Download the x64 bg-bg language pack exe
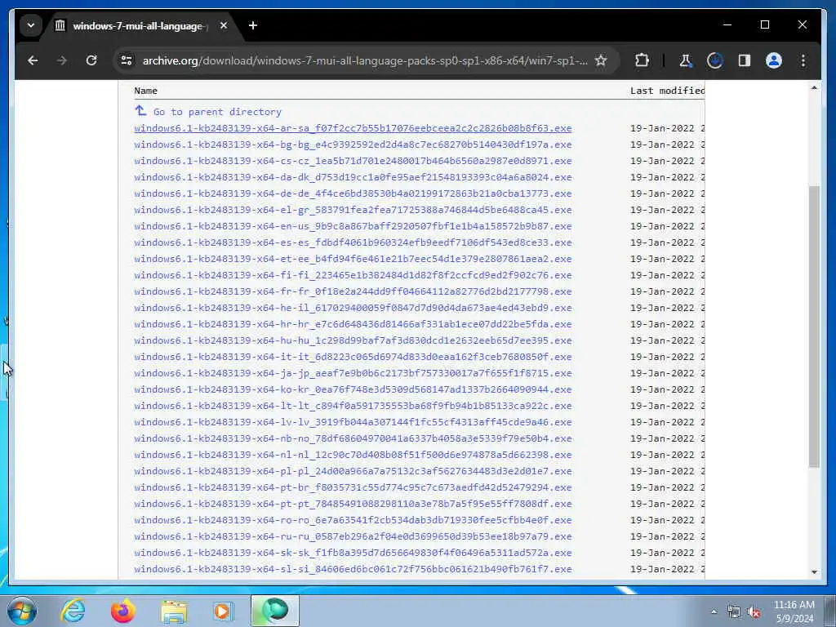 click(353, 145)
